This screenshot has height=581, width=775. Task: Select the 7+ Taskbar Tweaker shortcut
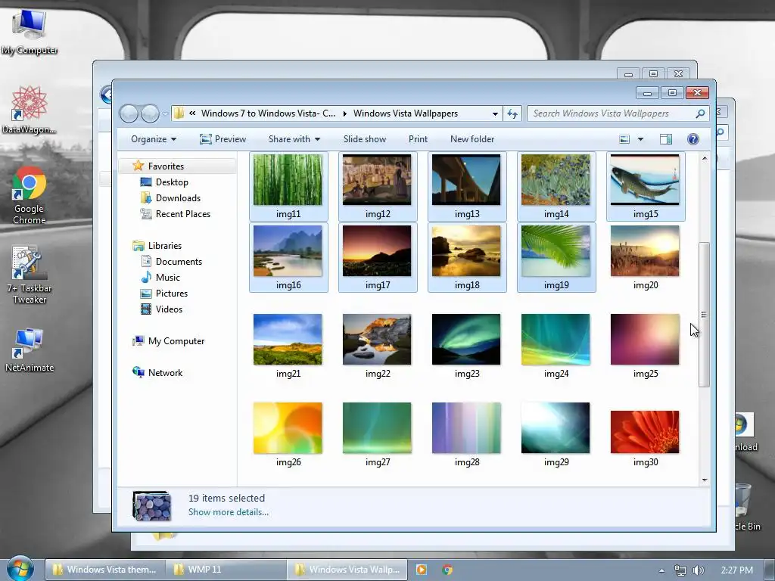30,275
